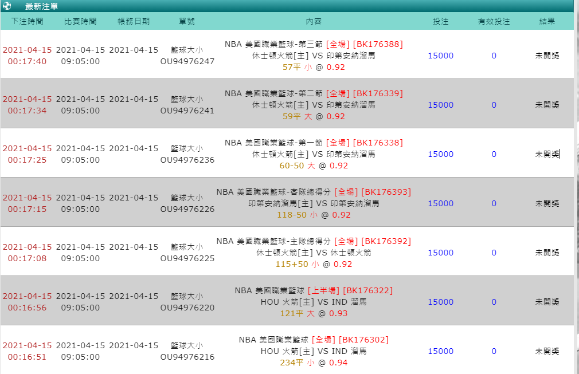Screen dimensions: 579x374
Task: Select the 帳務日期 column header
Action: click(x=134, y=21)
